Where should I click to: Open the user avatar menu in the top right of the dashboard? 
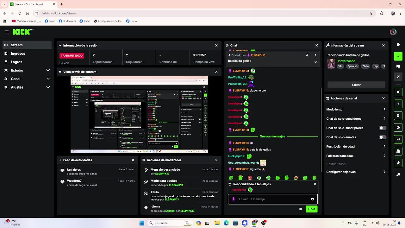click(393, 32)
